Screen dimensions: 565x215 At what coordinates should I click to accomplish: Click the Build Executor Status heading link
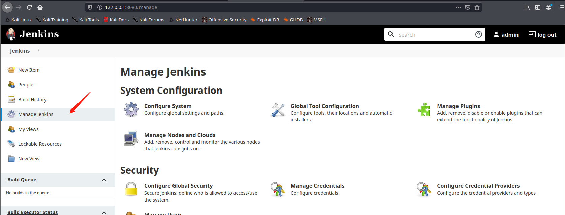point(32,212)
